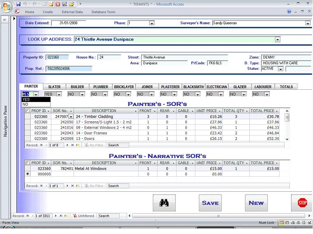Click the binoculars find button

click(164, 203)
